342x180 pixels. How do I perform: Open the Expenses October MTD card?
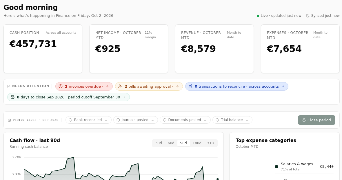[300, 49]
